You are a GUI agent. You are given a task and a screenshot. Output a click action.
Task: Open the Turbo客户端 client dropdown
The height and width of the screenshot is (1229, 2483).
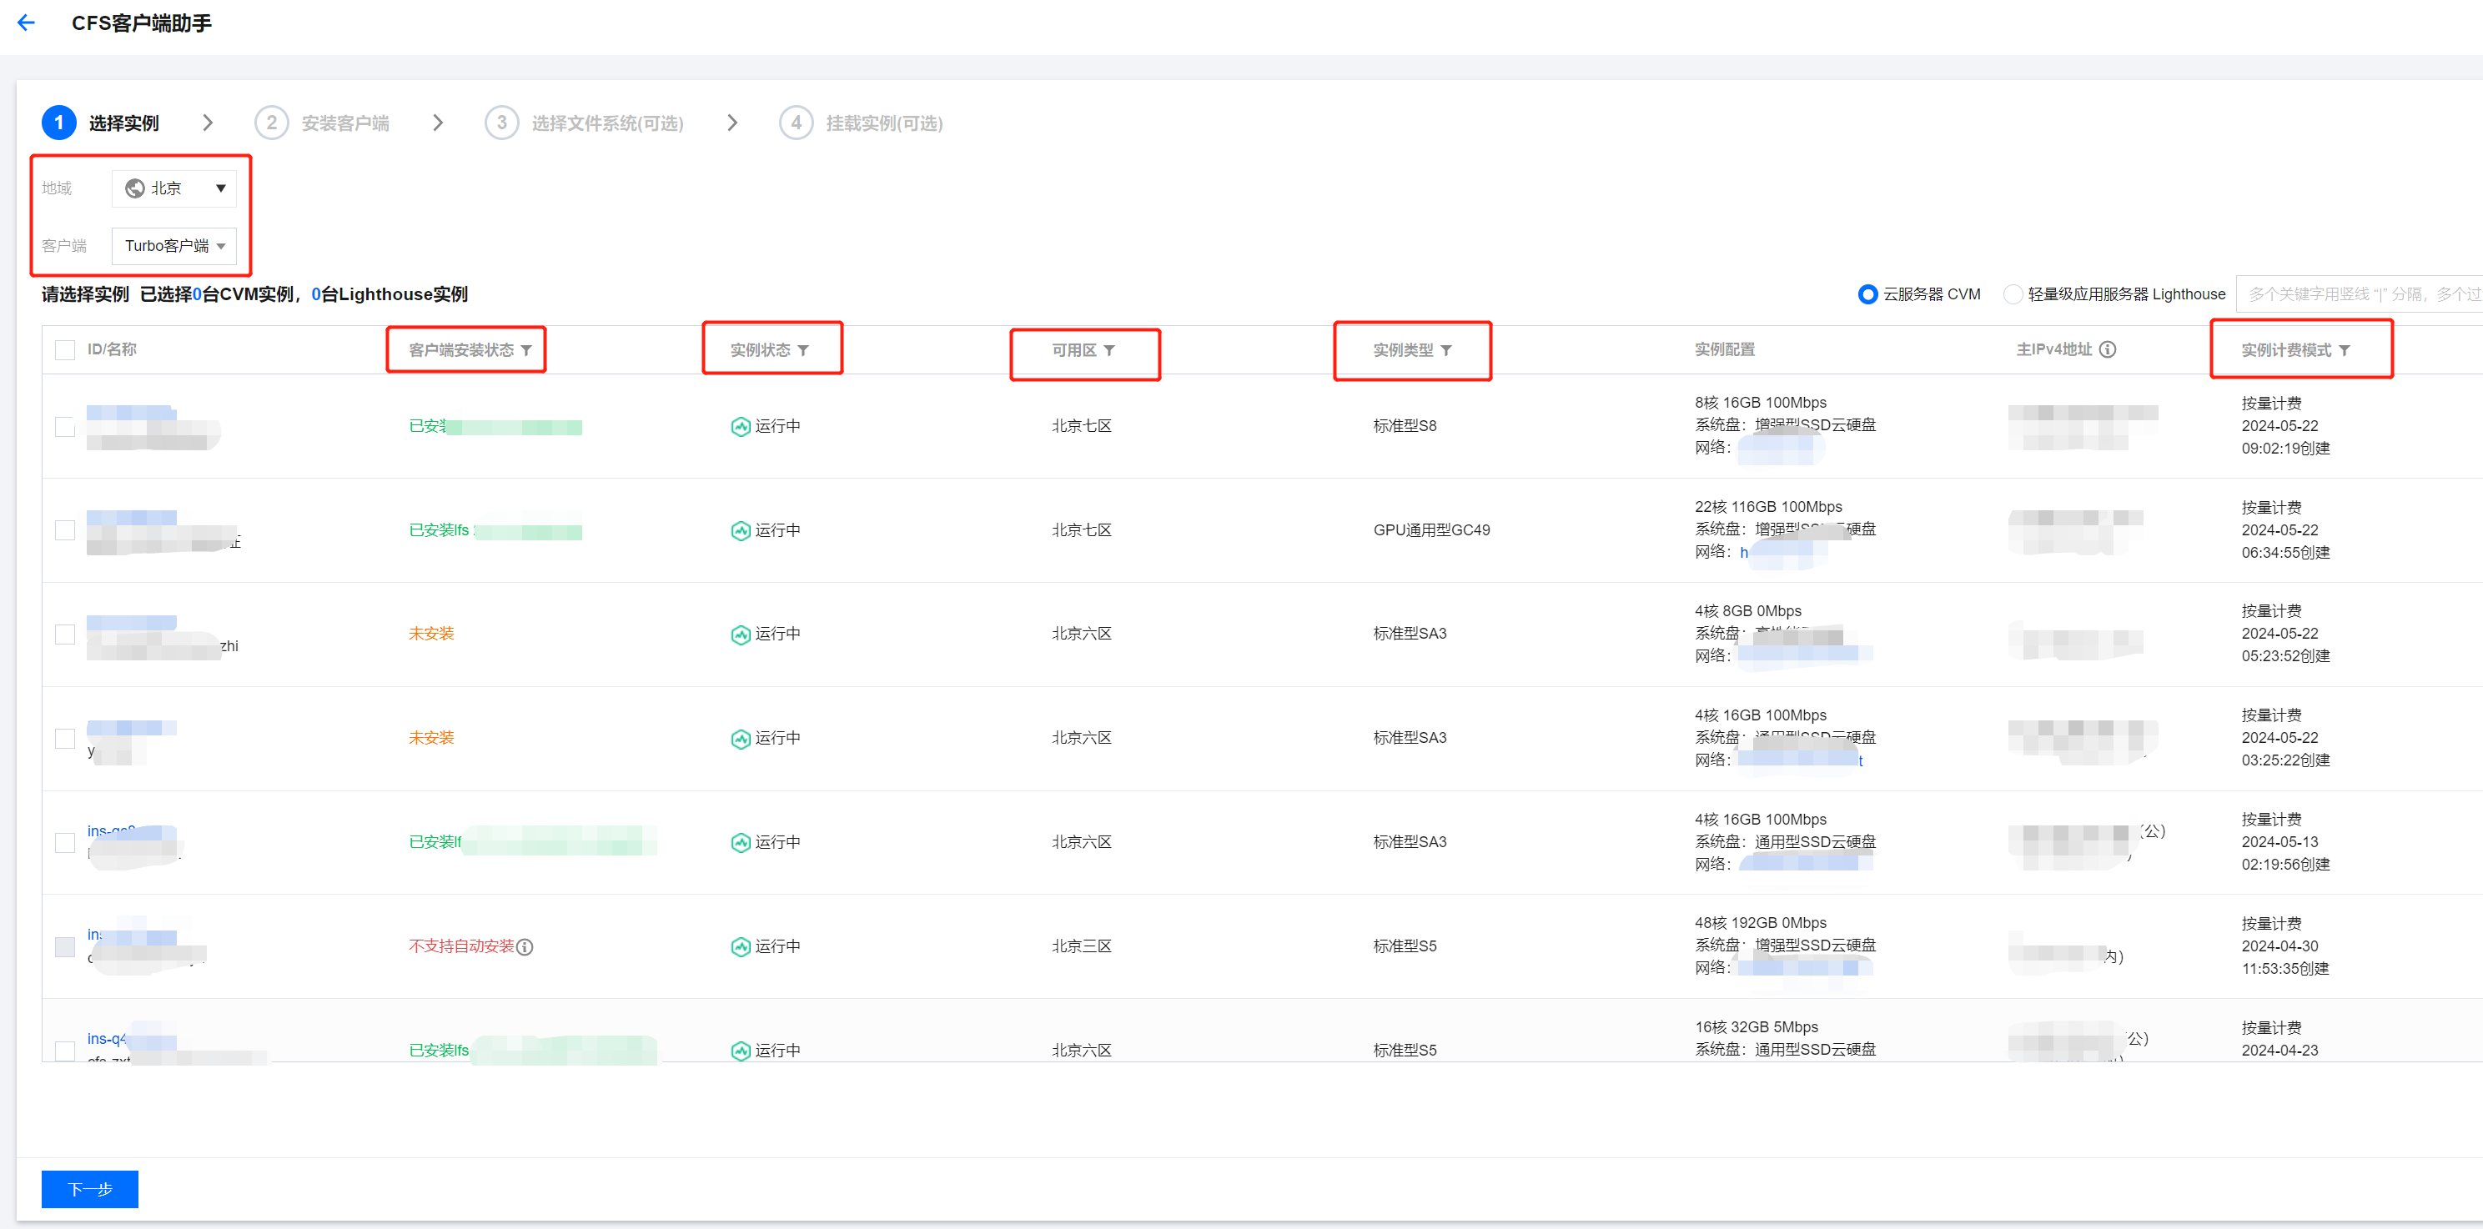(174, 246)
